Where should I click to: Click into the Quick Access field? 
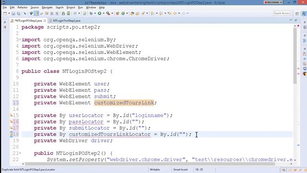[x=282, y=13]
